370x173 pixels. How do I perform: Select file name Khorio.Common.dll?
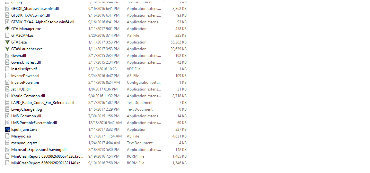[28, 96]
